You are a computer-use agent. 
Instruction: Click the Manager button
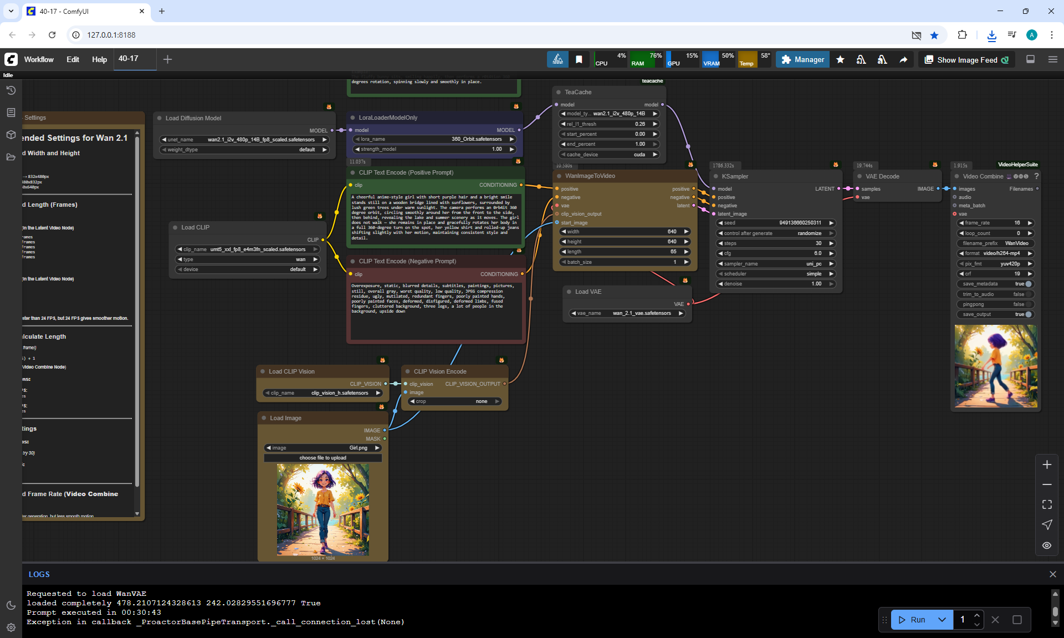click(x=802, y=60)
